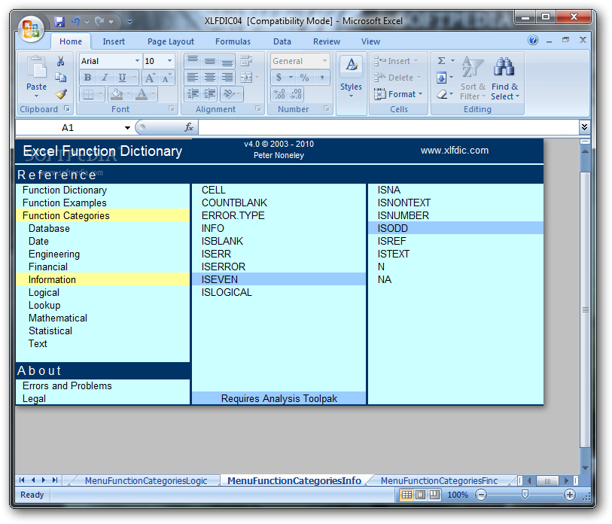
Task: Copy selection using the Copy icon
Action: [60, 78]
